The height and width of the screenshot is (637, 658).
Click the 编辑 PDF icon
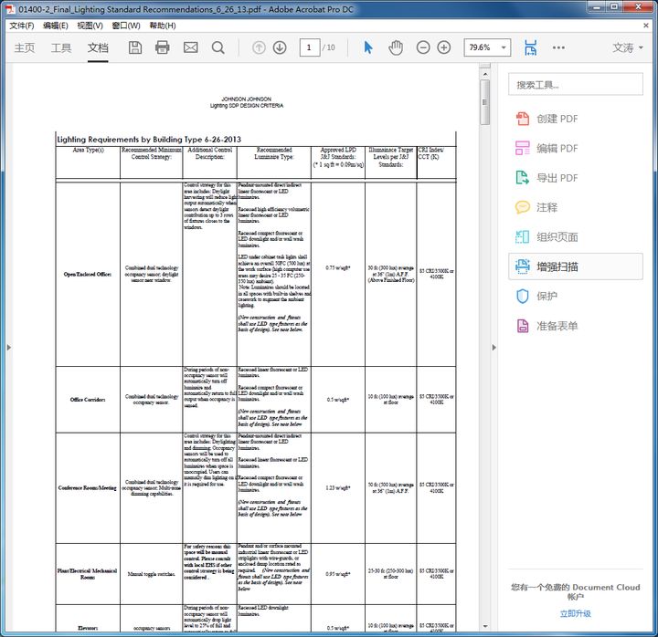pyautogui.click(x=523, y=148)
